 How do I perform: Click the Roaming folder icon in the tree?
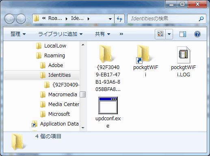pyautogui.click(x=39, y=56)
